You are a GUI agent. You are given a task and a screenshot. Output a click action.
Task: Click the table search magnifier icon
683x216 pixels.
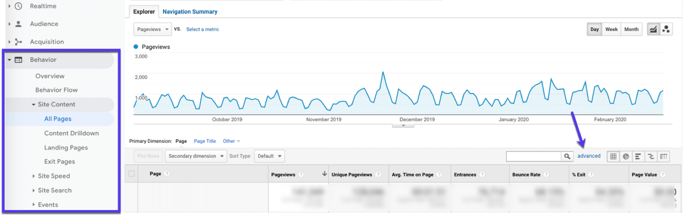[567, 156]
